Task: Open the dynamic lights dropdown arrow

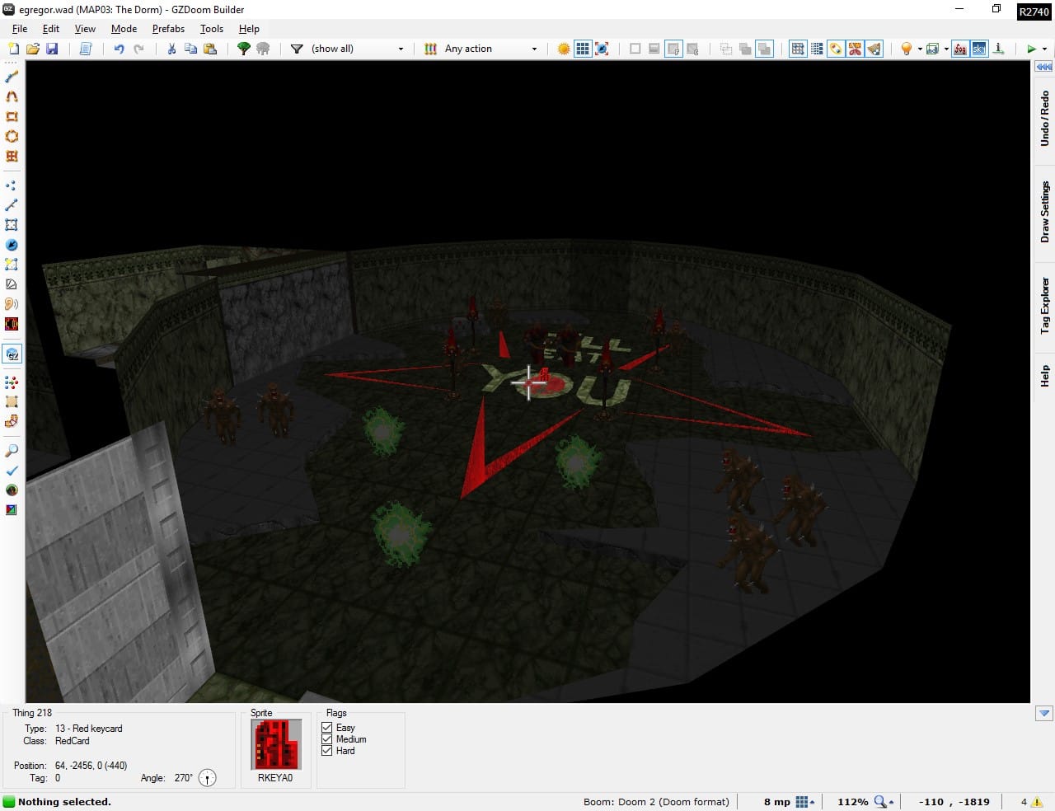Action: pos(920,49)
